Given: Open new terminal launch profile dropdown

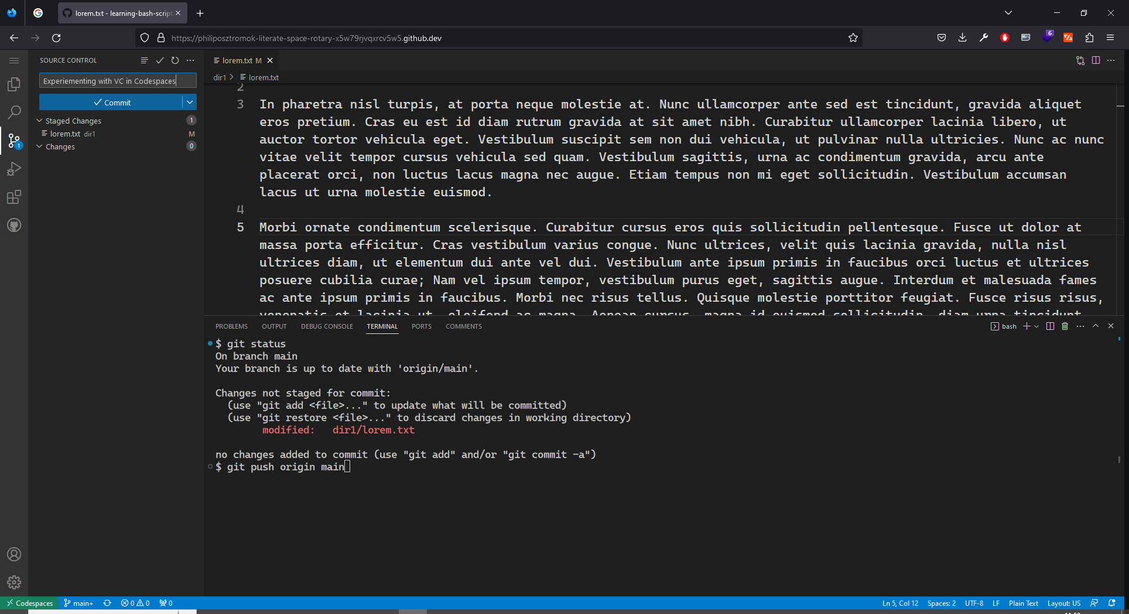Looking at the screenshot, I should click(x=1036, y=326).
